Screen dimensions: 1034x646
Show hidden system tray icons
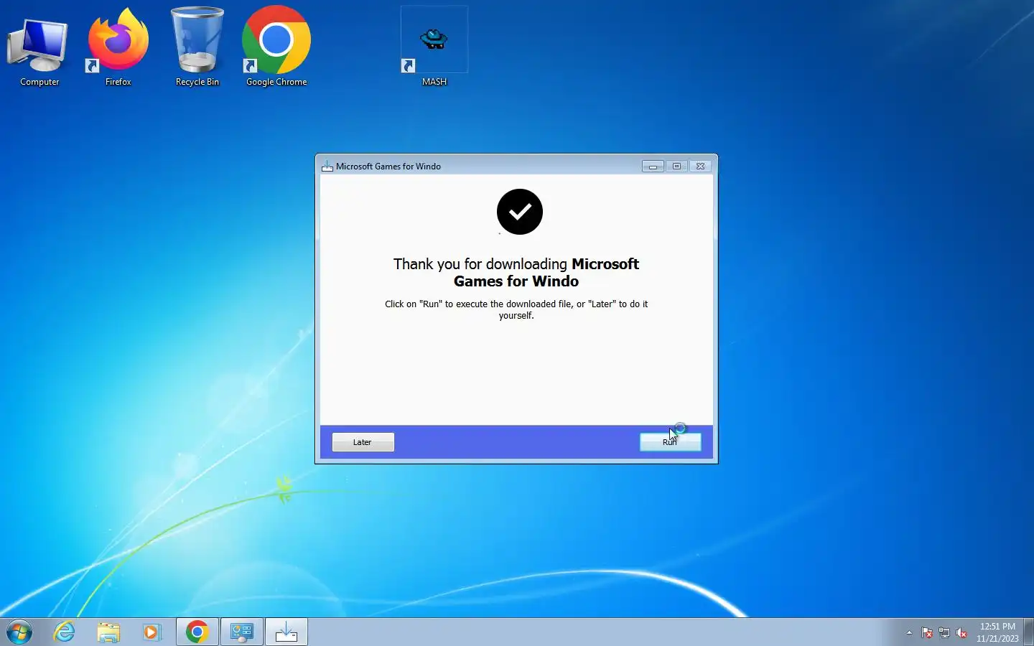909,633
